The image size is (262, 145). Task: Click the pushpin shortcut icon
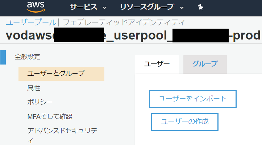(200, 7)
